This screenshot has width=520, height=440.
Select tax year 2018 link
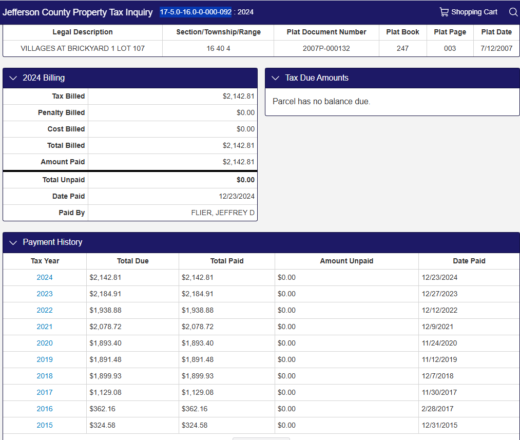45,376
